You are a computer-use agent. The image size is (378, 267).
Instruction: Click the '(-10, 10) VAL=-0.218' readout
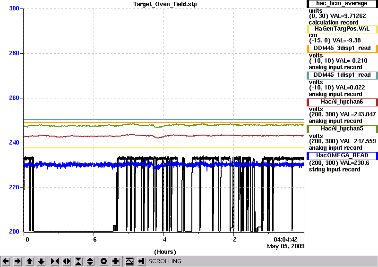(x=338, y=61)
